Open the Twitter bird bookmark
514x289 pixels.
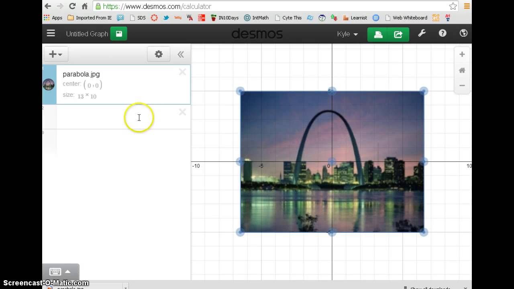(x=166, y=18)
